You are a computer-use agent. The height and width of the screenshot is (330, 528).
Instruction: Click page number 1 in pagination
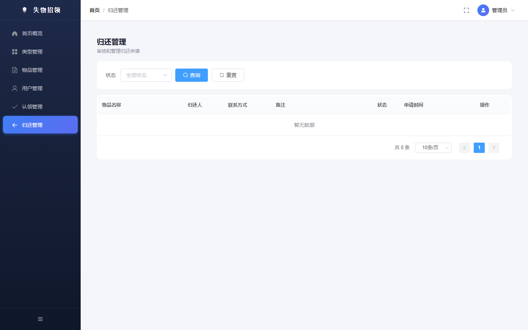(x=479, y=148)
